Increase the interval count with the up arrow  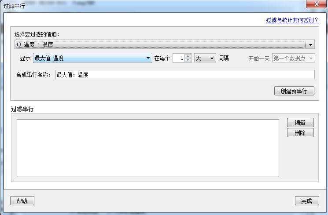188,56
